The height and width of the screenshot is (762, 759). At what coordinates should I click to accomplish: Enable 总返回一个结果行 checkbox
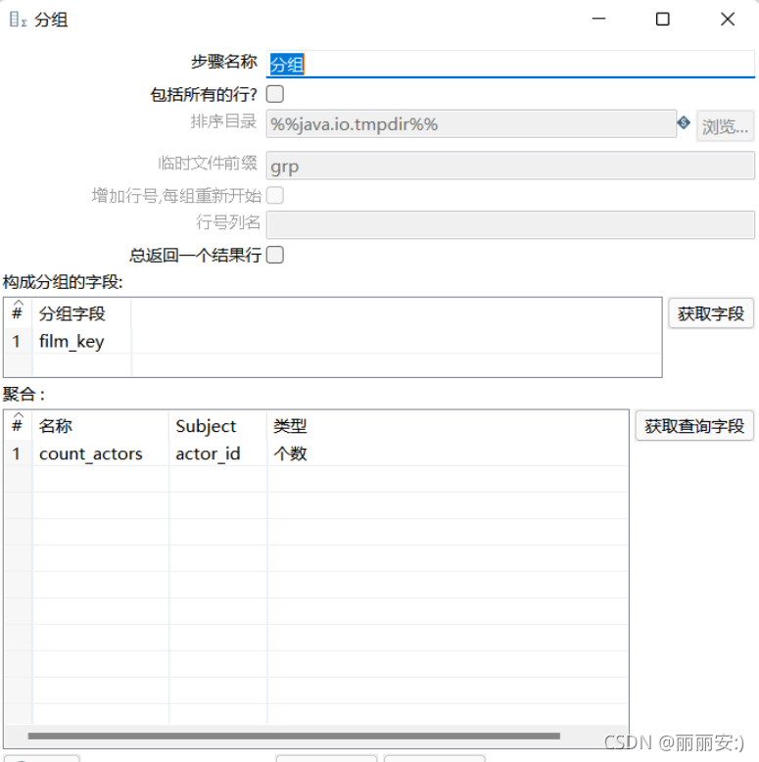coord(275,255)
